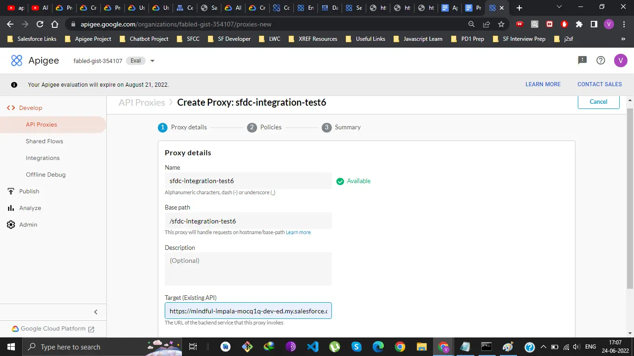Open Shared Flows in sidebar
The width and height of the screenshot is (634, 356).
45,141
